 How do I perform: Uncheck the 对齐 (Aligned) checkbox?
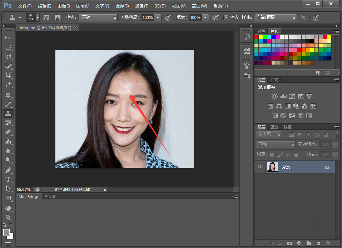click(226, 17)
